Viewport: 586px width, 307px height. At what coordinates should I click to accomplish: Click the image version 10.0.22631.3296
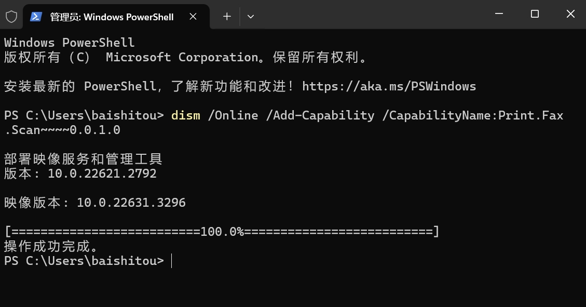(x=131, y=203)
